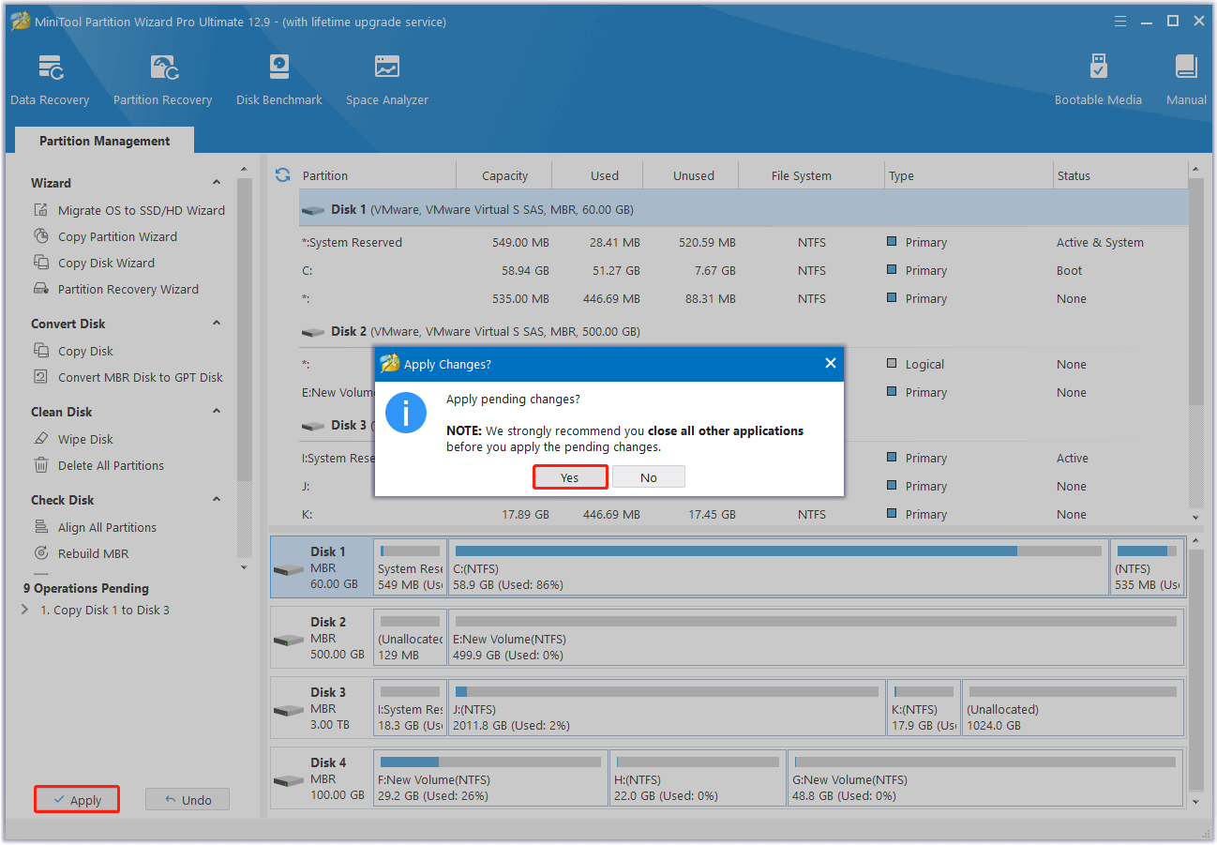Click the Disk 1 drive icon in disk map
The width and height of the screenshot is (1217, 845).
[x=289, y=568]
